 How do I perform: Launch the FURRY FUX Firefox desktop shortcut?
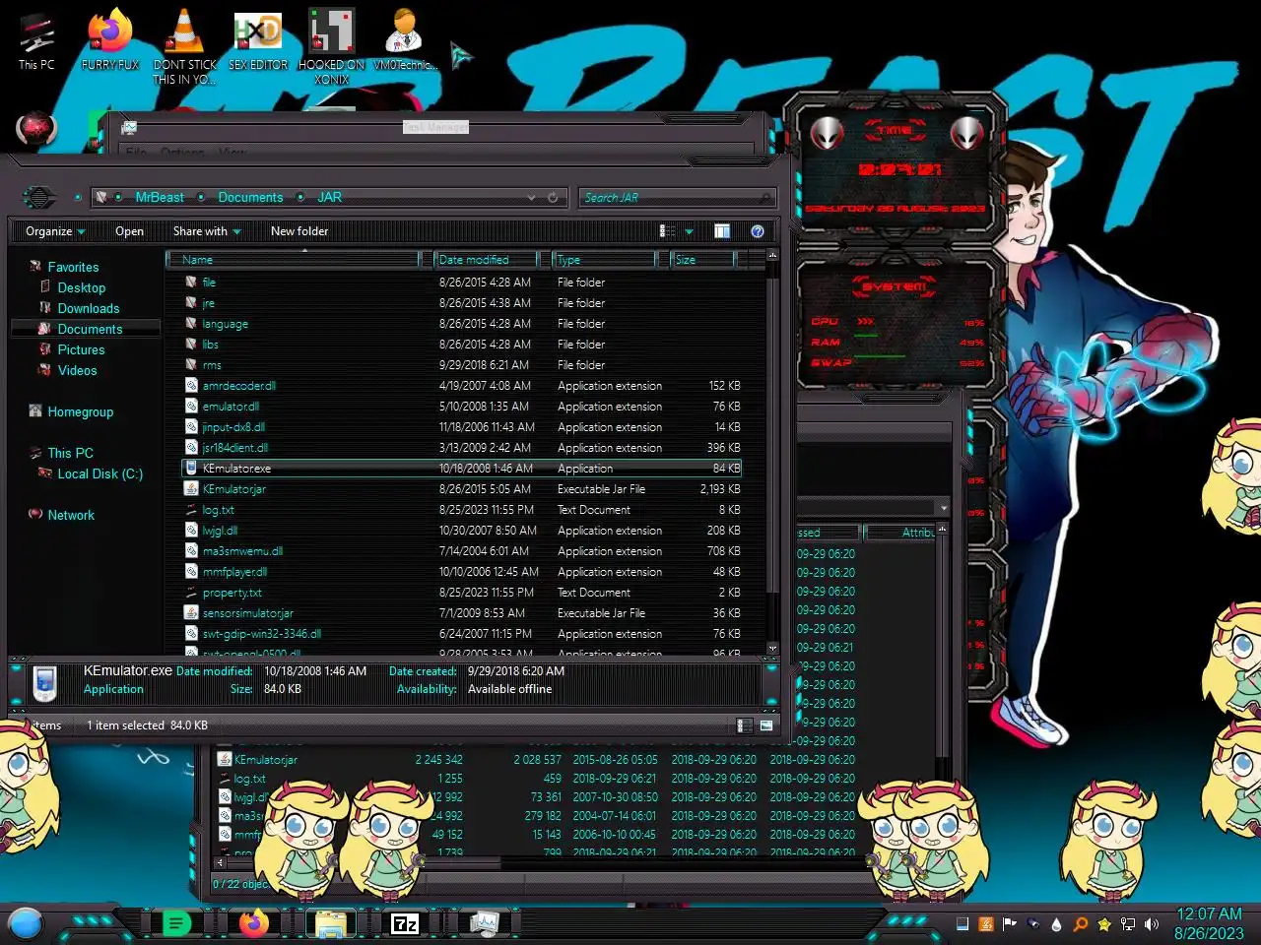point(110,41)
